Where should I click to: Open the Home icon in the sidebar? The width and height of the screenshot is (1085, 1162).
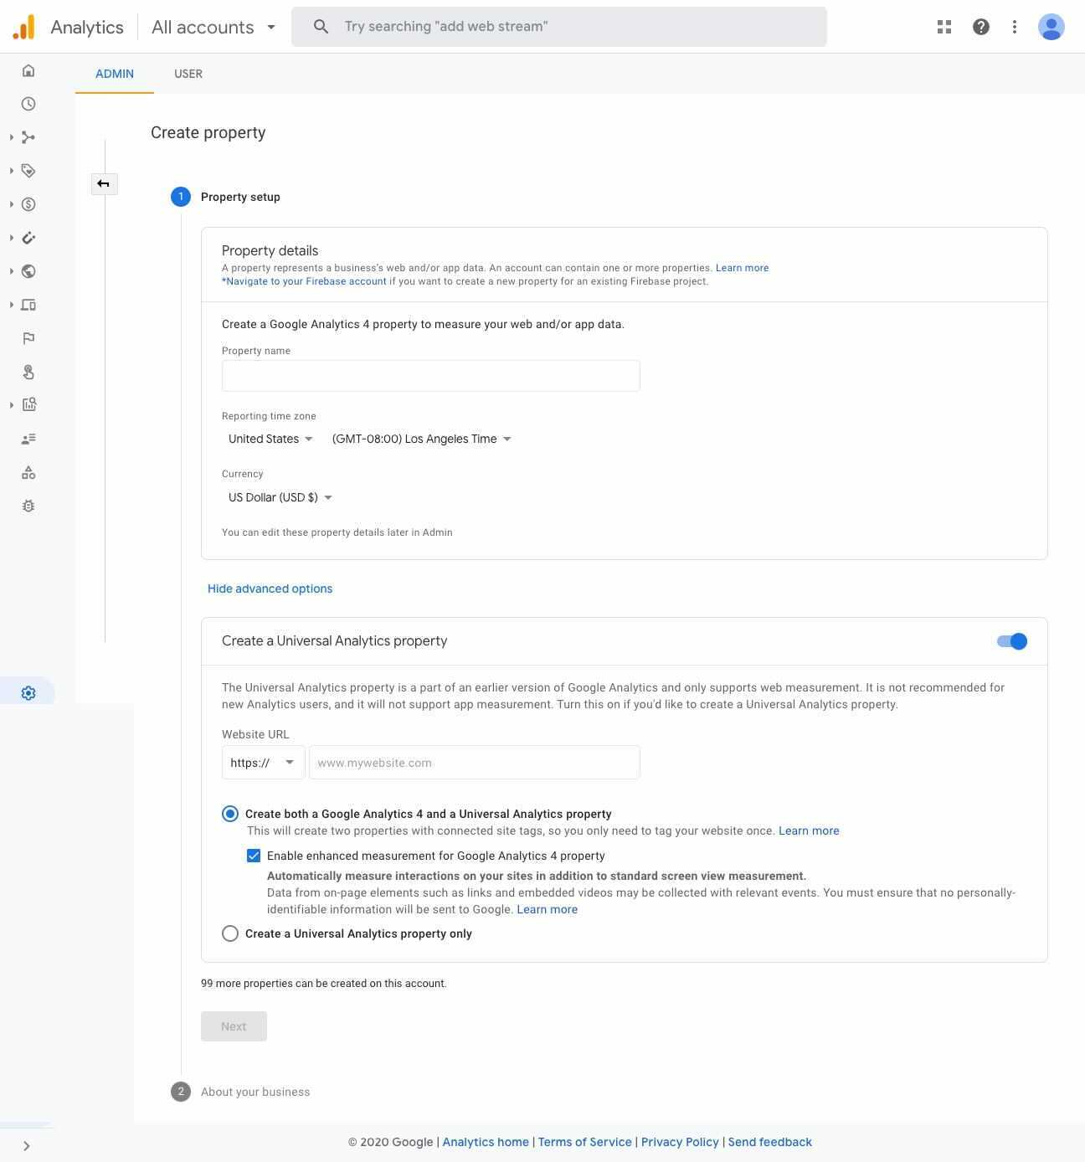coord(28,70)
